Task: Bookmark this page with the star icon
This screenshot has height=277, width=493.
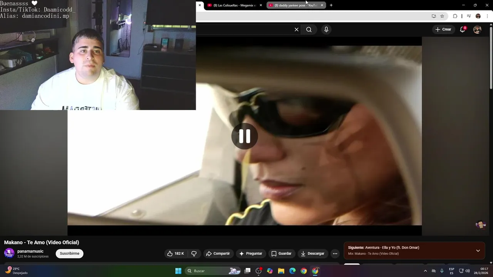Action: coord(442,16)
